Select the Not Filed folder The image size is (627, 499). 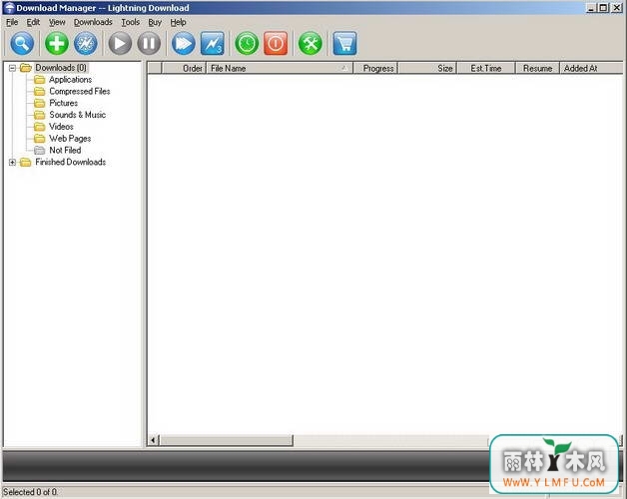click(65, 151)
